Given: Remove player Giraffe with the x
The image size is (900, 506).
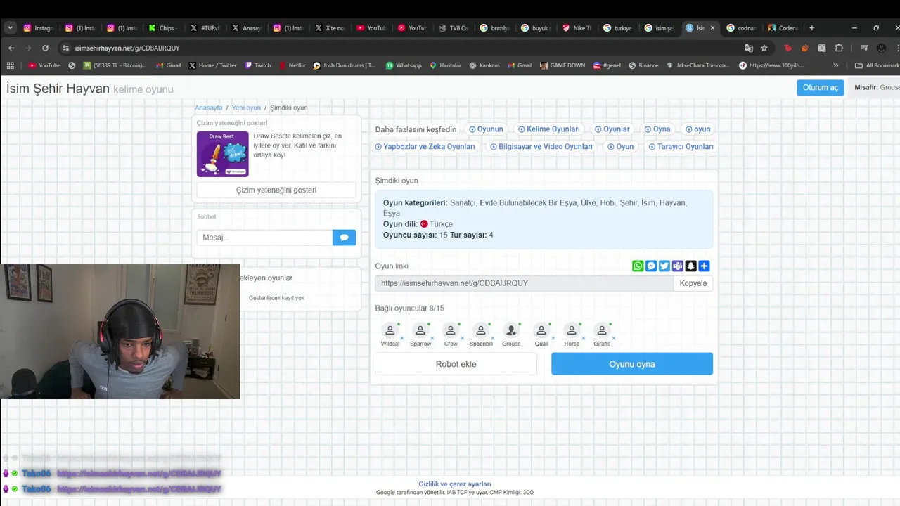Looking at the screenshot, I should tap(614, 338).
